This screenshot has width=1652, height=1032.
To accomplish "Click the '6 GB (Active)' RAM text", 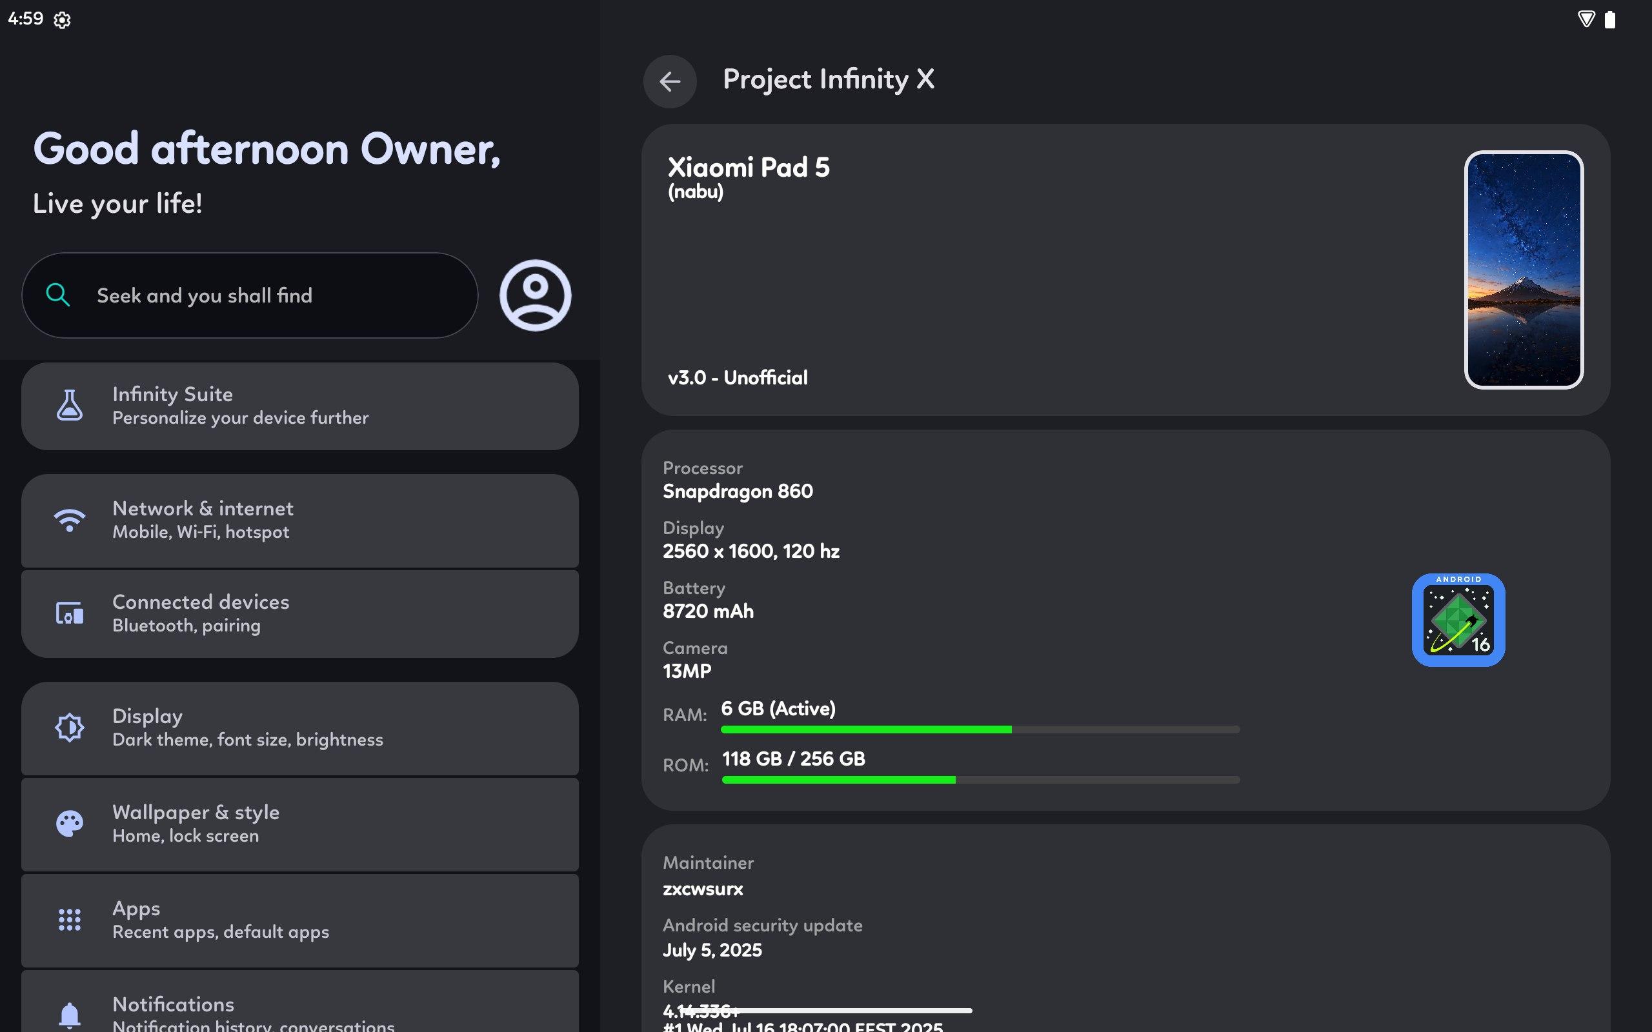I will pyautogui.click(x=778, y=708).
